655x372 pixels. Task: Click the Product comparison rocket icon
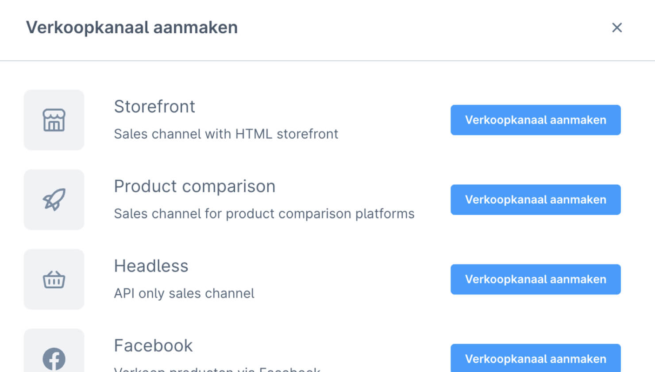pyautogui.click(x=54, y=200)
